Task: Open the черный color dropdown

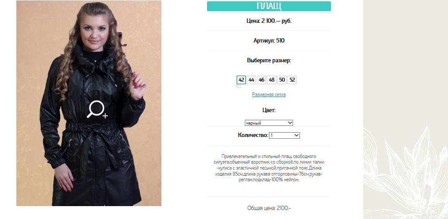Action: (269, 123)
